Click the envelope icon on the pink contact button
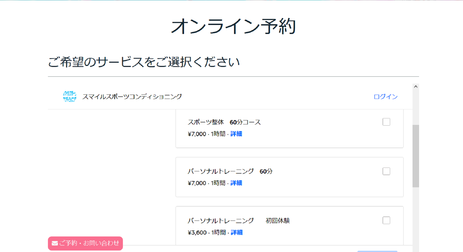The width and height of the screenshot is (463, 252). [54, 243]
